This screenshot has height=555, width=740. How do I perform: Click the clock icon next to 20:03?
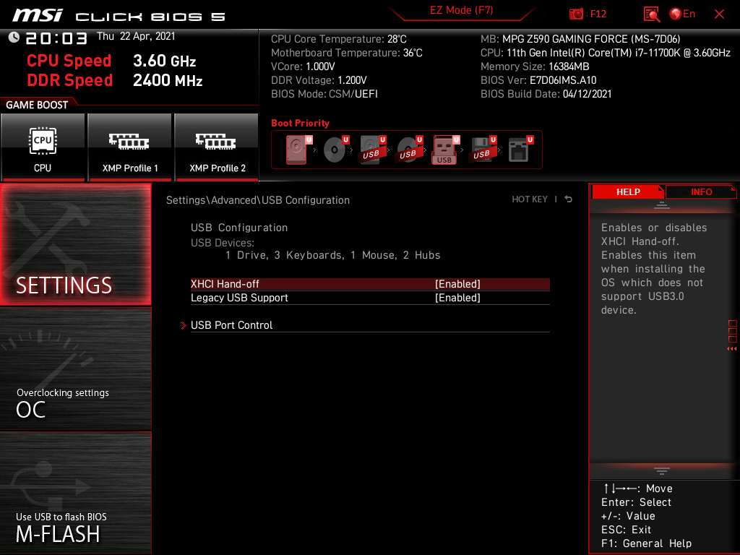pos(14,38)
